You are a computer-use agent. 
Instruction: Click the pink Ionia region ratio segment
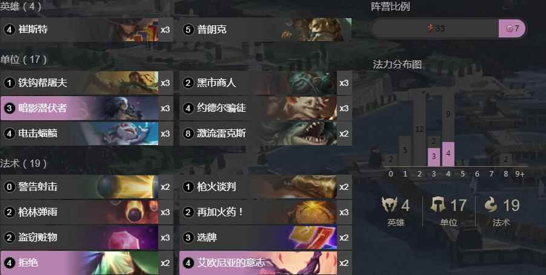[x=512, y=28]
